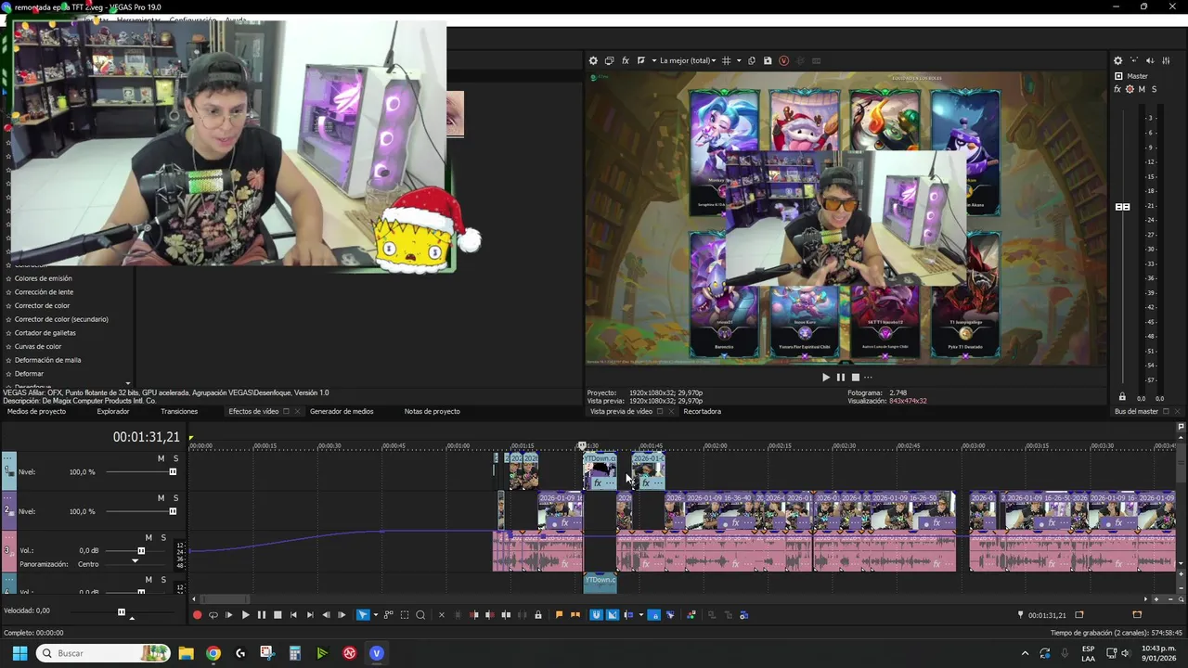Toggle Automatic Crossfades icon
The height and width of the screenshot is (668, 1188).
612,614
